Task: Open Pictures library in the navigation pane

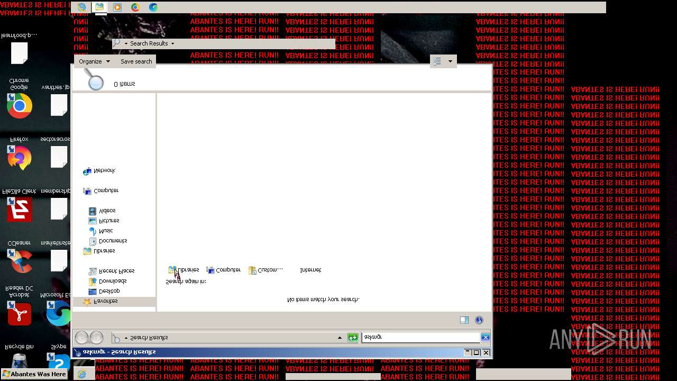Action: tap(104, 221)
